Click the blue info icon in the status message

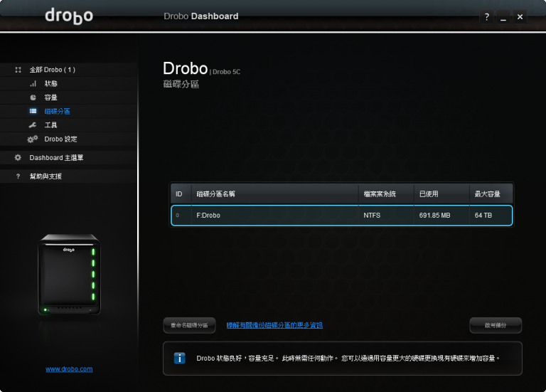(179, 358)
